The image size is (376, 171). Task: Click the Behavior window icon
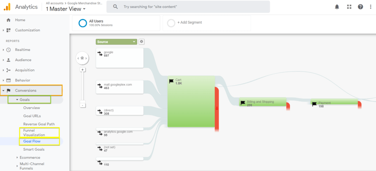coord(9,80)
